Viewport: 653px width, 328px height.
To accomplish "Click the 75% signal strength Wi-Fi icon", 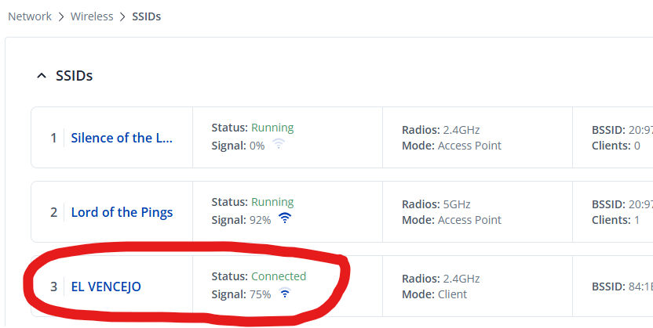I will click(285, 294).
